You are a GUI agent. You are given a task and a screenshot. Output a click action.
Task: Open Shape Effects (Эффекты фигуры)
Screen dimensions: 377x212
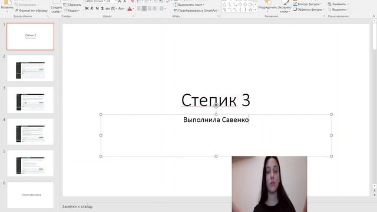[x=309, y=9]
